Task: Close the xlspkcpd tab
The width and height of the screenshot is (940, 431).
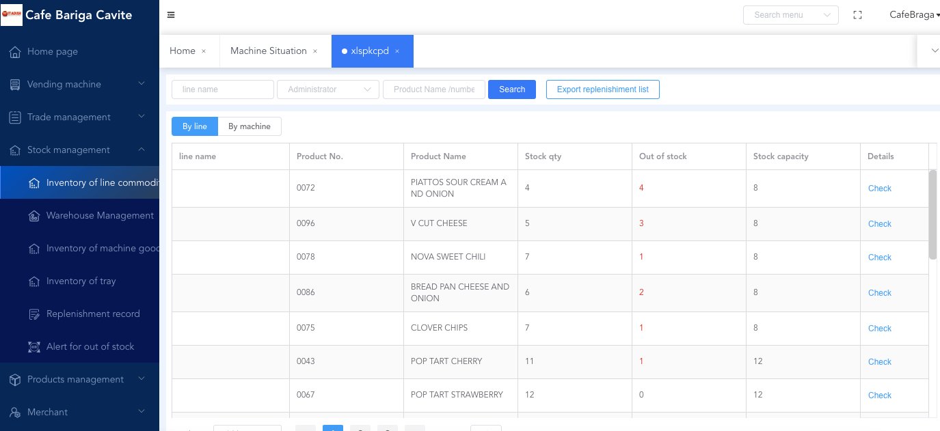Action: click(x=397, y=51)
